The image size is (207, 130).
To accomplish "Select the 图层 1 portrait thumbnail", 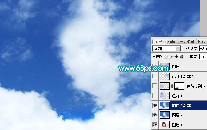I will click(x=165, y=125).
